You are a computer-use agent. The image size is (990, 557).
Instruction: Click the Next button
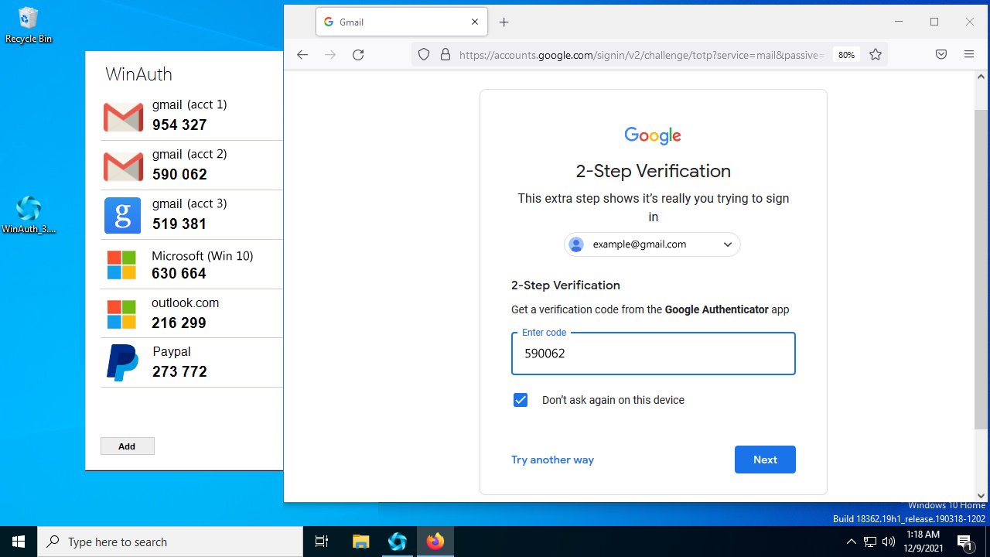coord(765,460)
